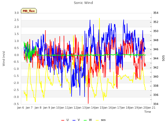This screenshot has width=167, height=125.
Task: Click the 2.0 wind axis value
Action: [x=16, y=27]
